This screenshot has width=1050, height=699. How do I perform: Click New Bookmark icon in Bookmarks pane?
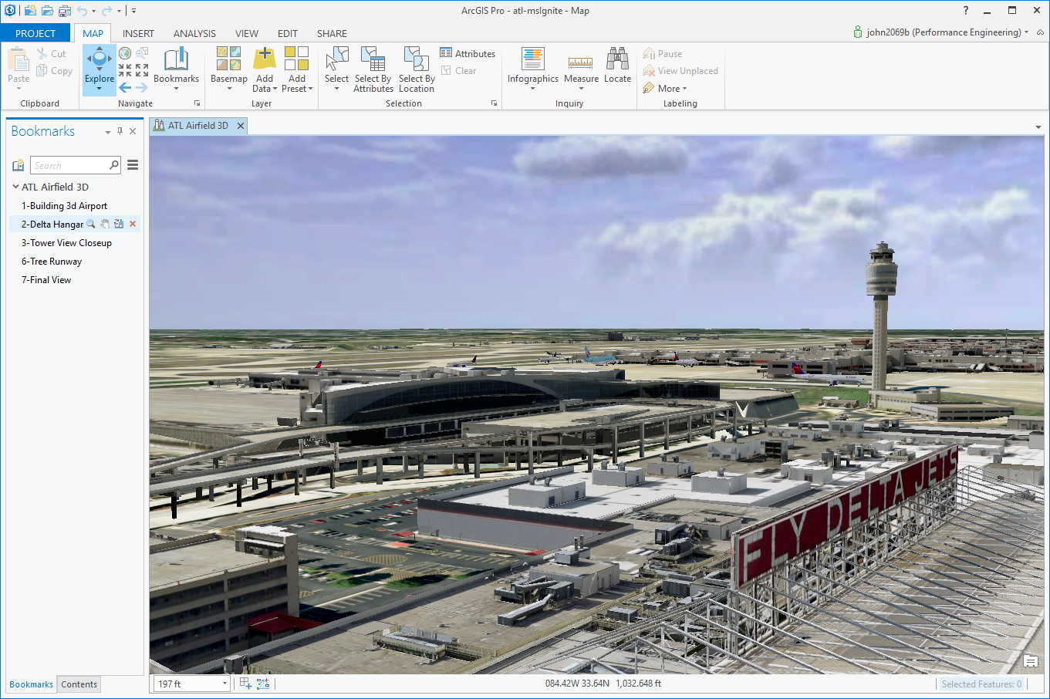[19, 165]
